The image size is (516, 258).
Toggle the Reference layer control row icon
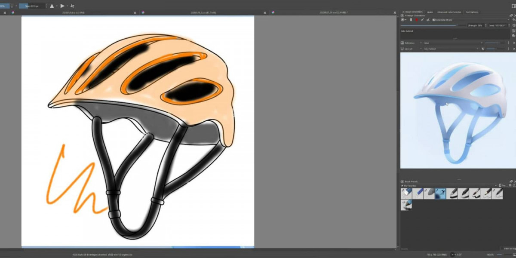tap(402, 43)
